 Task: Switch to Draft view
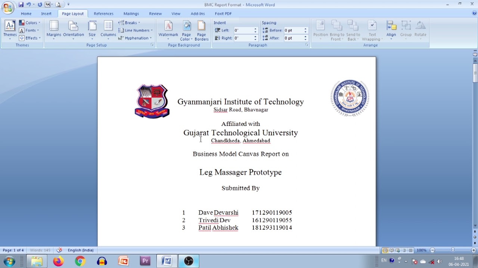410,251
